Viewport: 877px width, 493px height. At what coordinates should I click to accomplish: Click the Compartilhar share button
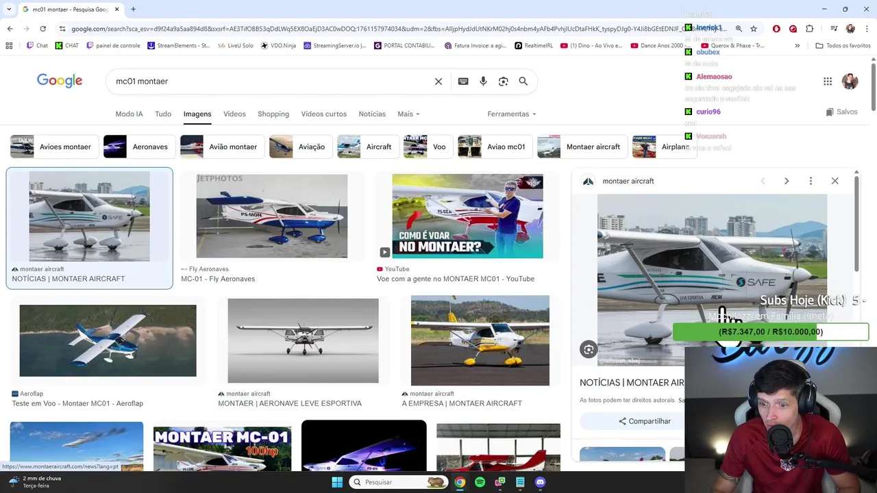coord(645,421)
